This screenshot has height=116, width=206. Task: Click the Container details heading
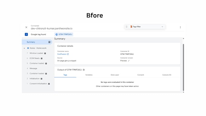tap(65, 46)
